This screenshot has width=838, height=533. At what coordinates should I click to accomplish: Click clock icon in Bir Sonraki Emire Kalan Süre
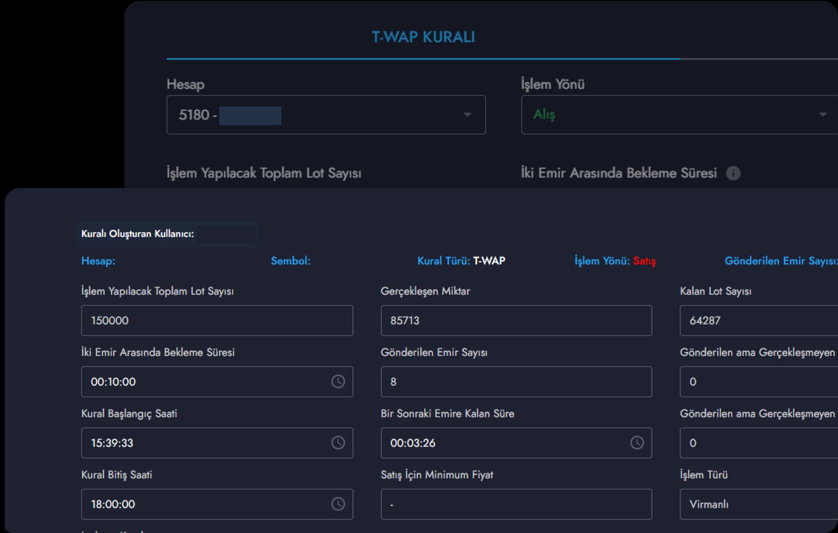(637, 443)
